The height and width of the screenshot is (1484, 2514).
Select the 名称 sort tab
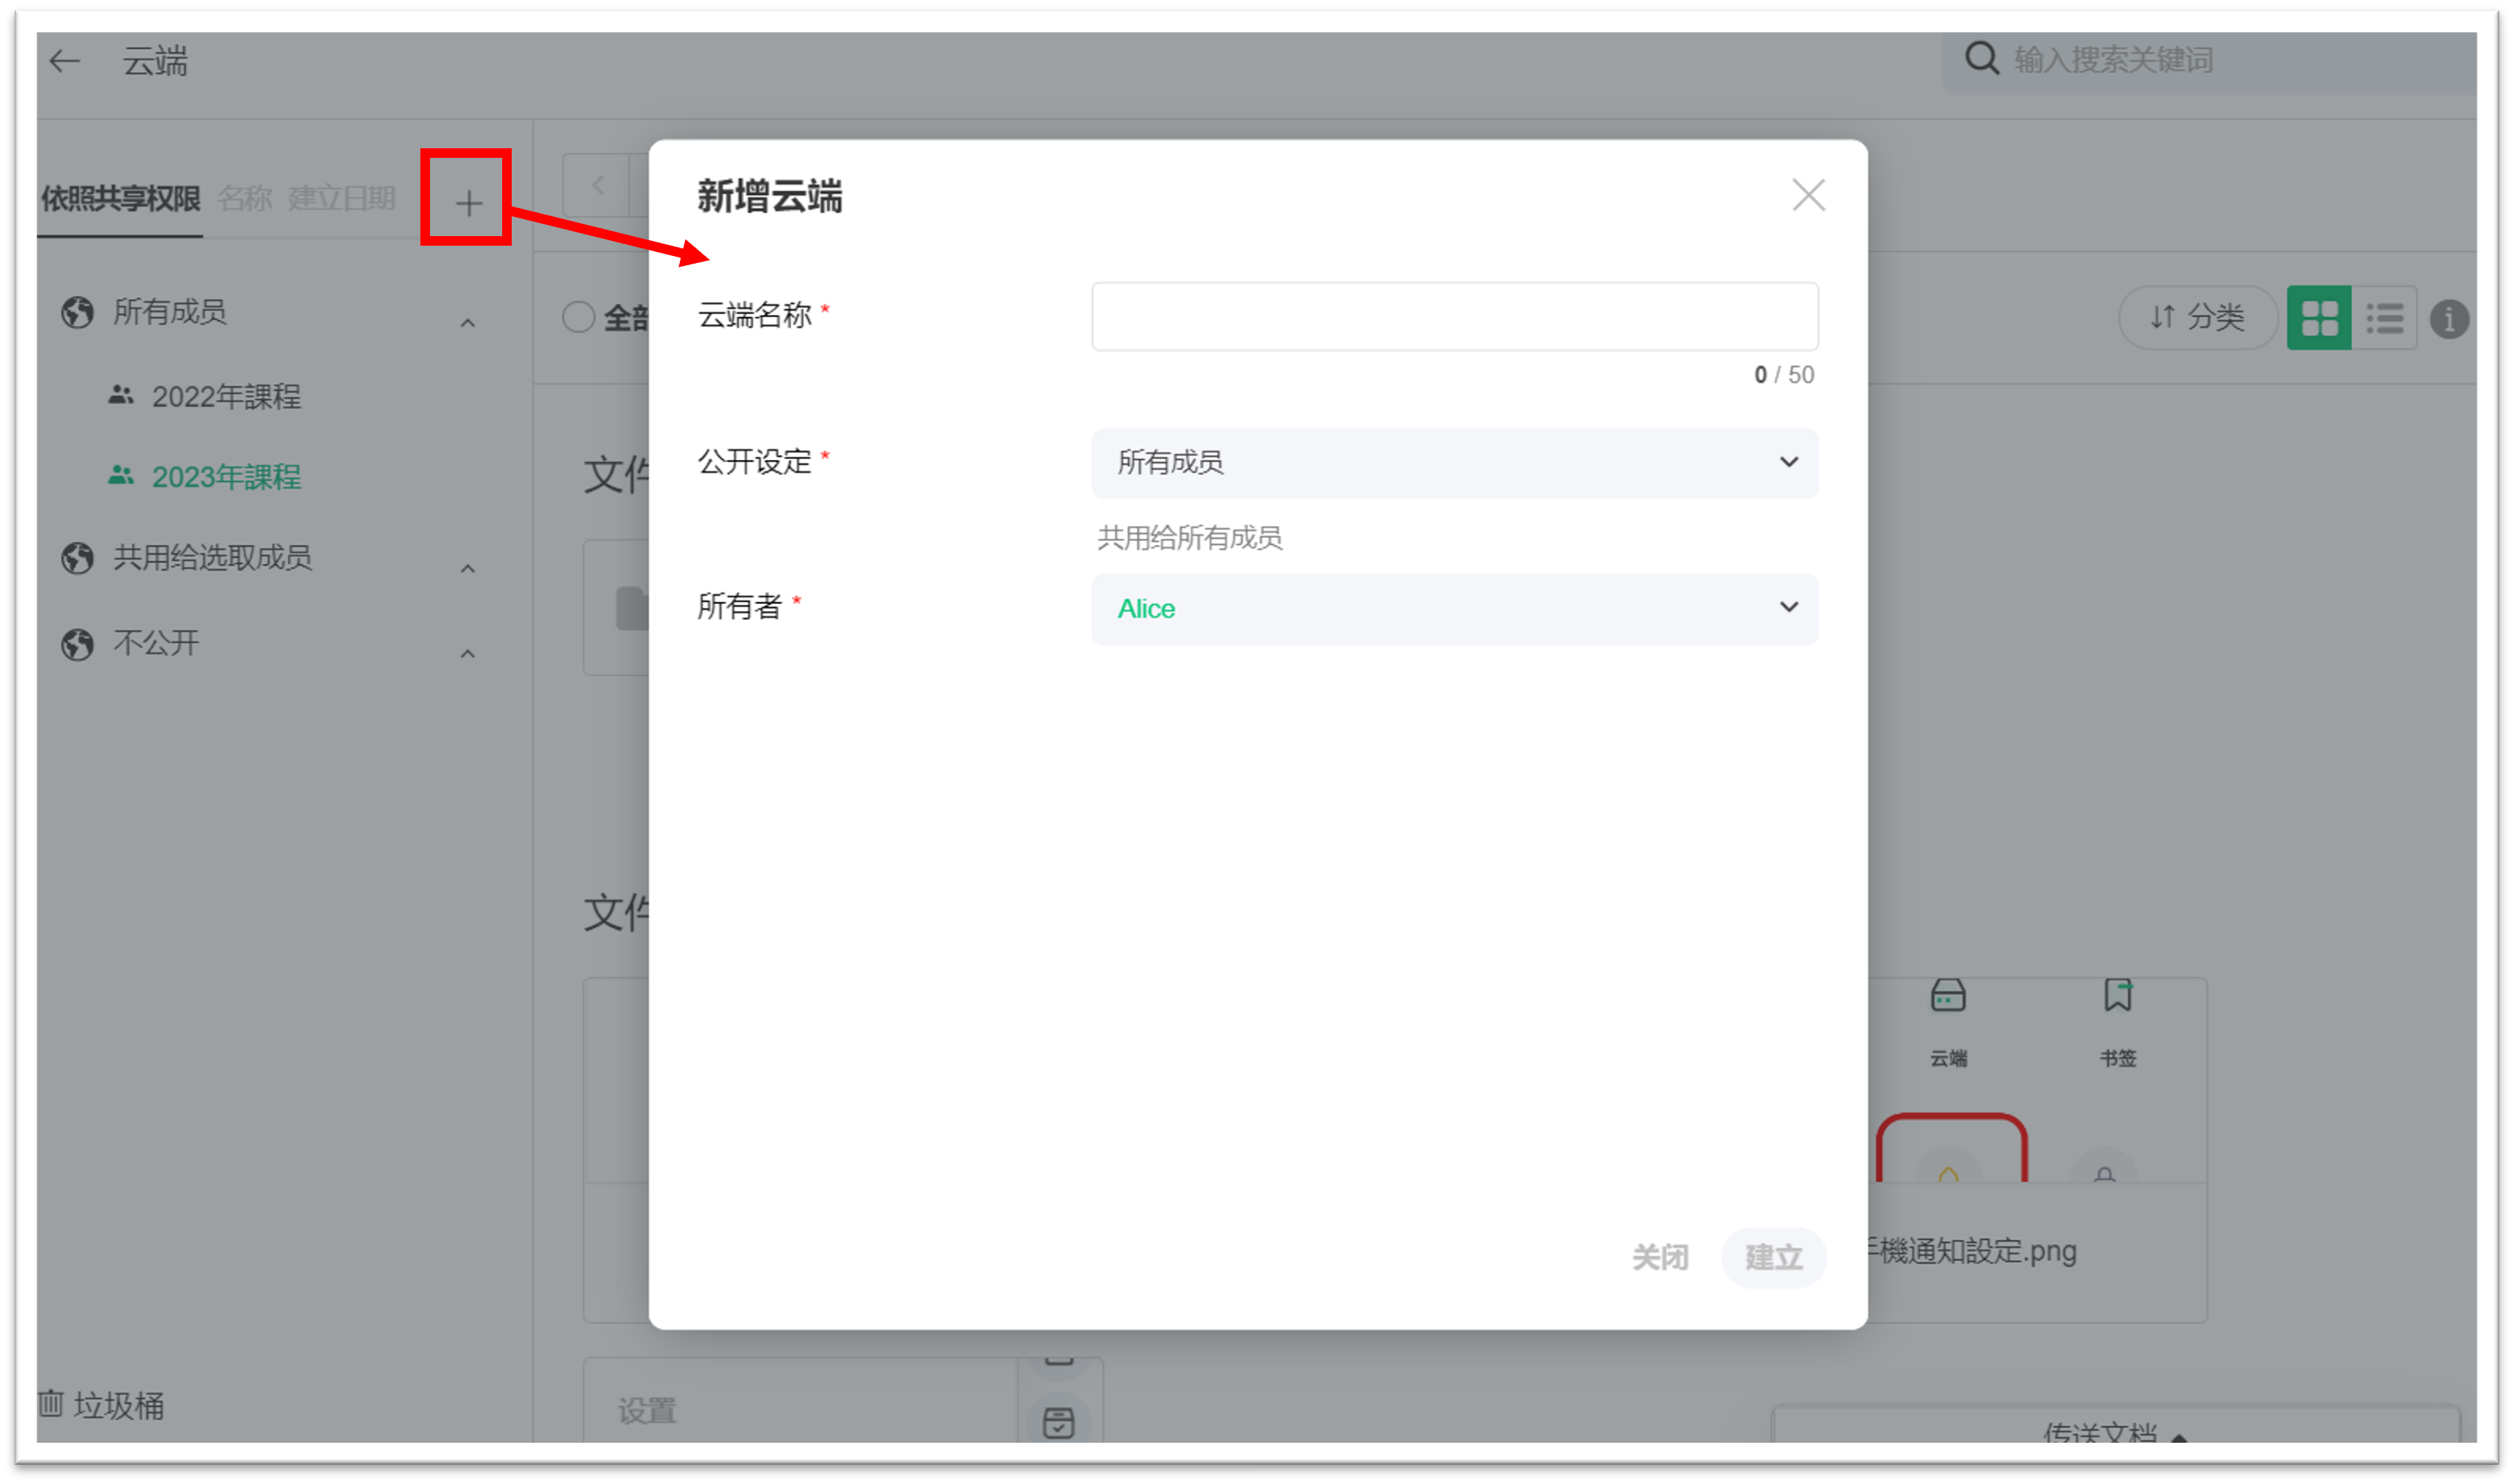245,198
